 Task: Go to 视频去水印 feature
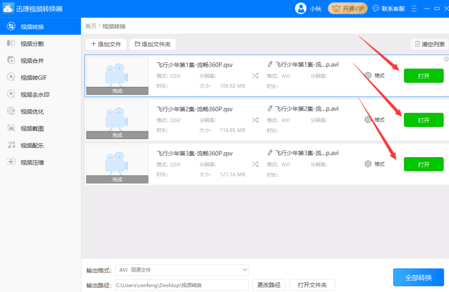click(40, 94)
